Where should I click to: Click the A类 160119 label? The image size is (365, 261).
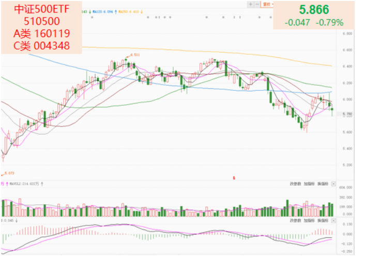(x=42, y=34)
